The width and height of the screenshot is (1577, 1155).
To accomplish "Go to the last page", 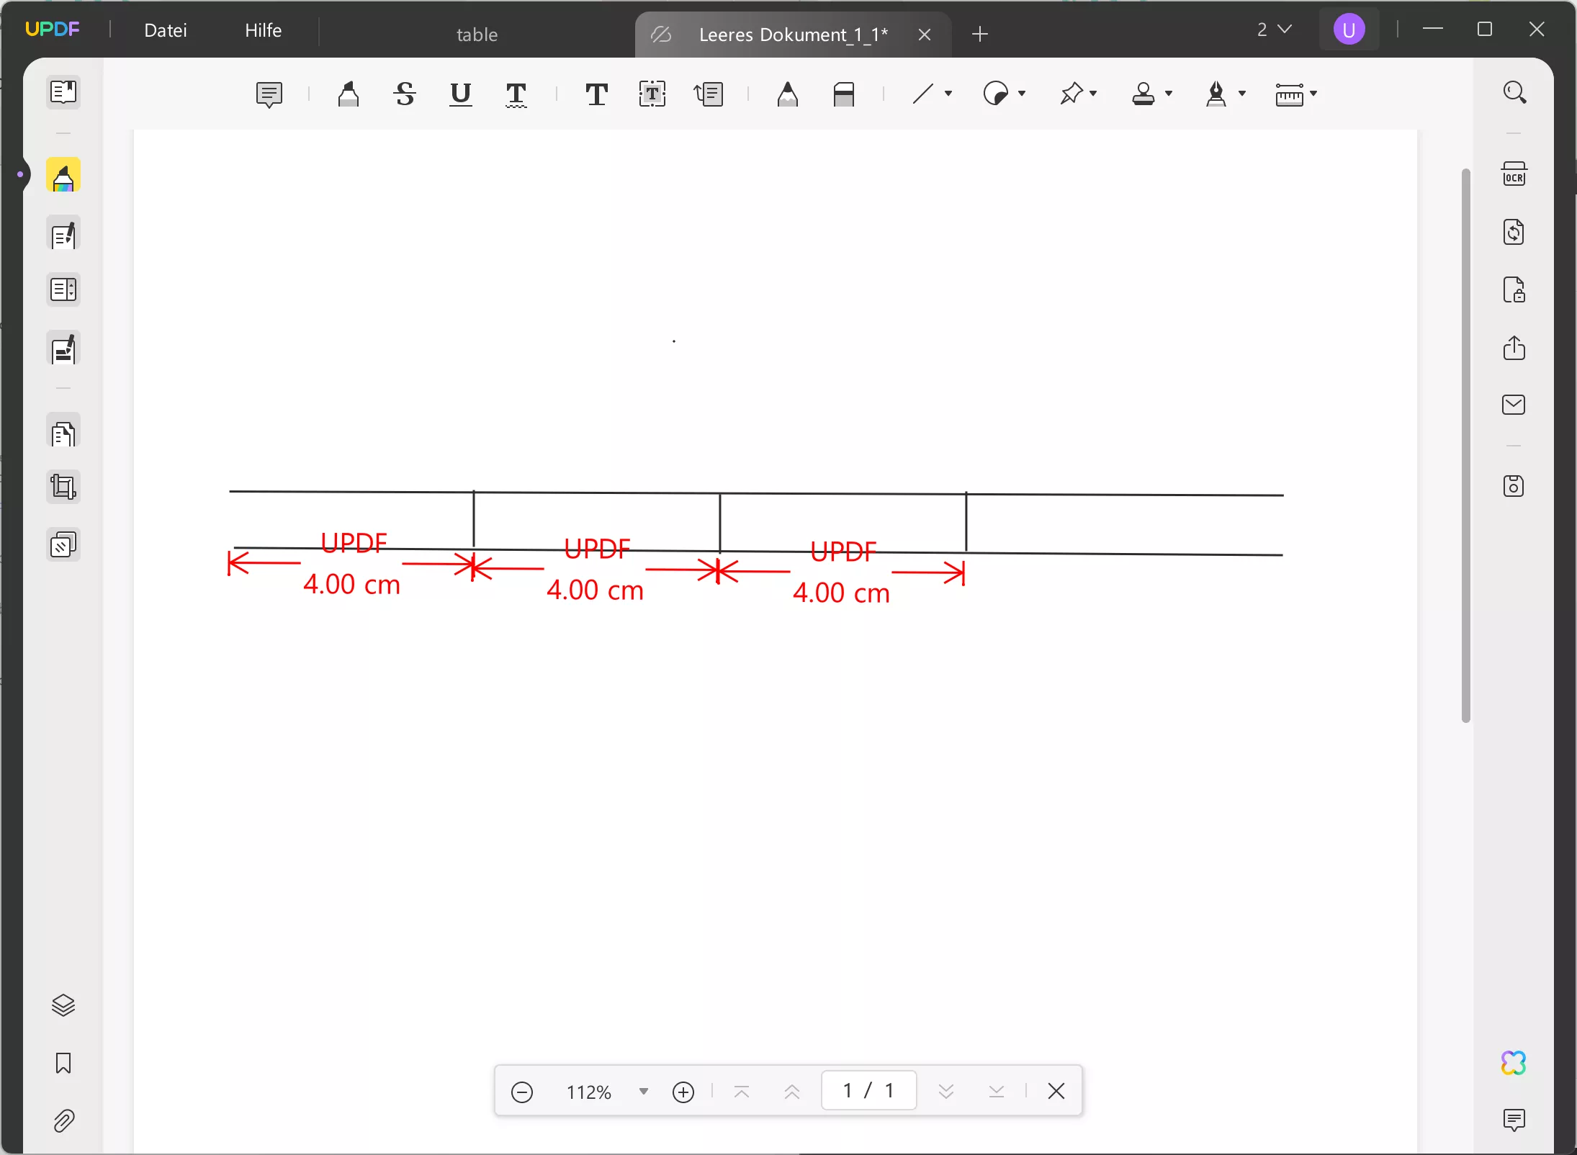I will coord(997,1092).
